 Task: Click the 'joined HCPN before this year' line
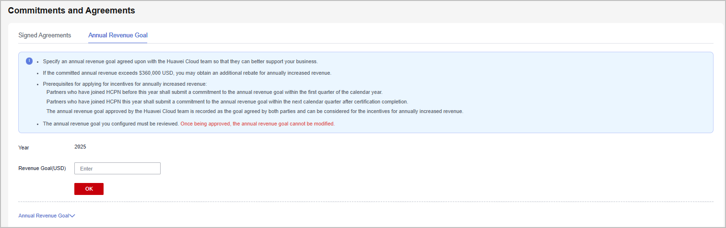(x=214, y=92)
